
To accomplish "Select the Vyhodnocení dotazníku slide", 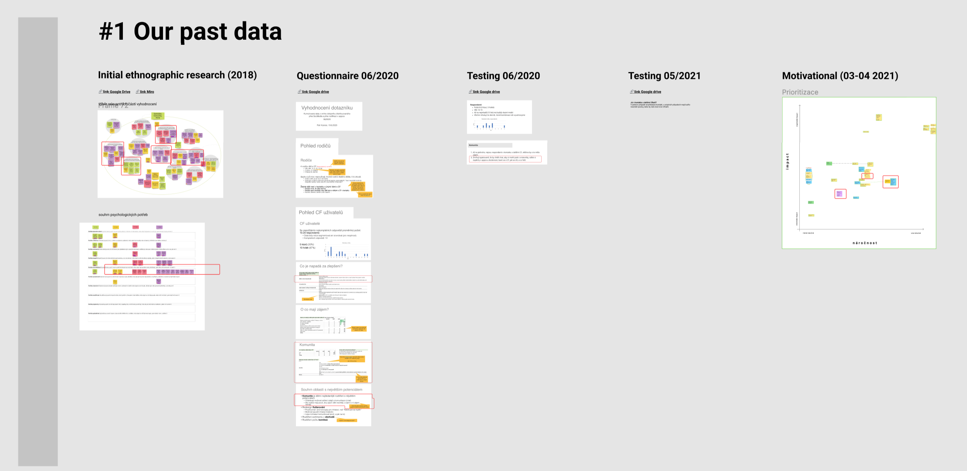I will click(x=329, y=116).
